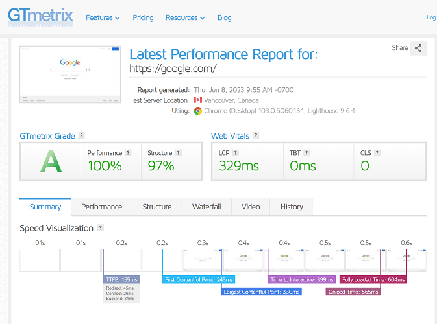This screenshot has height=324, width=437.
Task: Click the Performance score help icon
Action: (128, 153)
